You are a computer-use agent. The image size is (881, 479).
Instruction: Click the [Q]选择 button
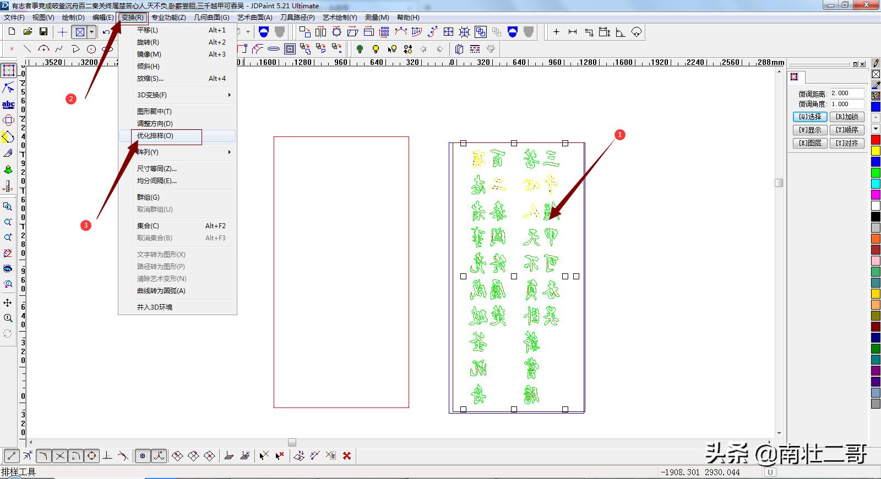point(810,117)
